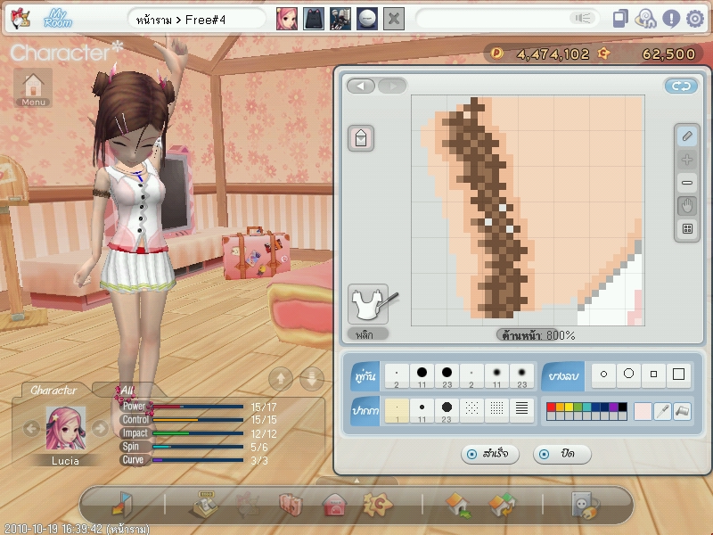This screenshot has height=535, width=713.
Task: Select the horizontal lines pattern pen
Action: (521, 411)
